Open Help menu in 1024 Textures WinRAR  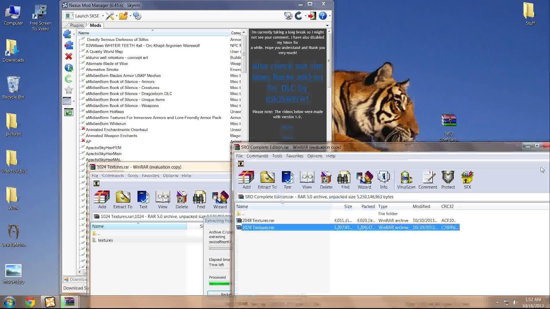pos(186,176)
